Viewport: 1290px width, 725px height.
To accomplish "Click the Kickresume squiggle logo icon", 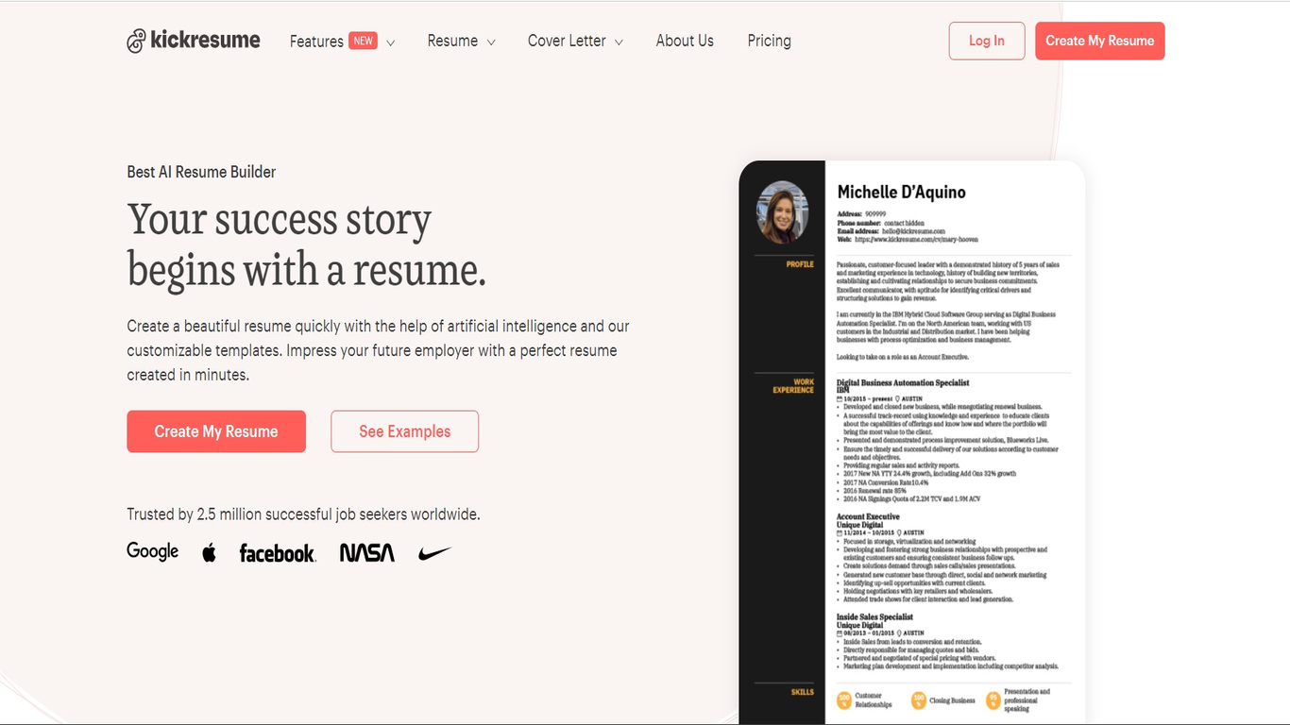I will pos(135,40).
